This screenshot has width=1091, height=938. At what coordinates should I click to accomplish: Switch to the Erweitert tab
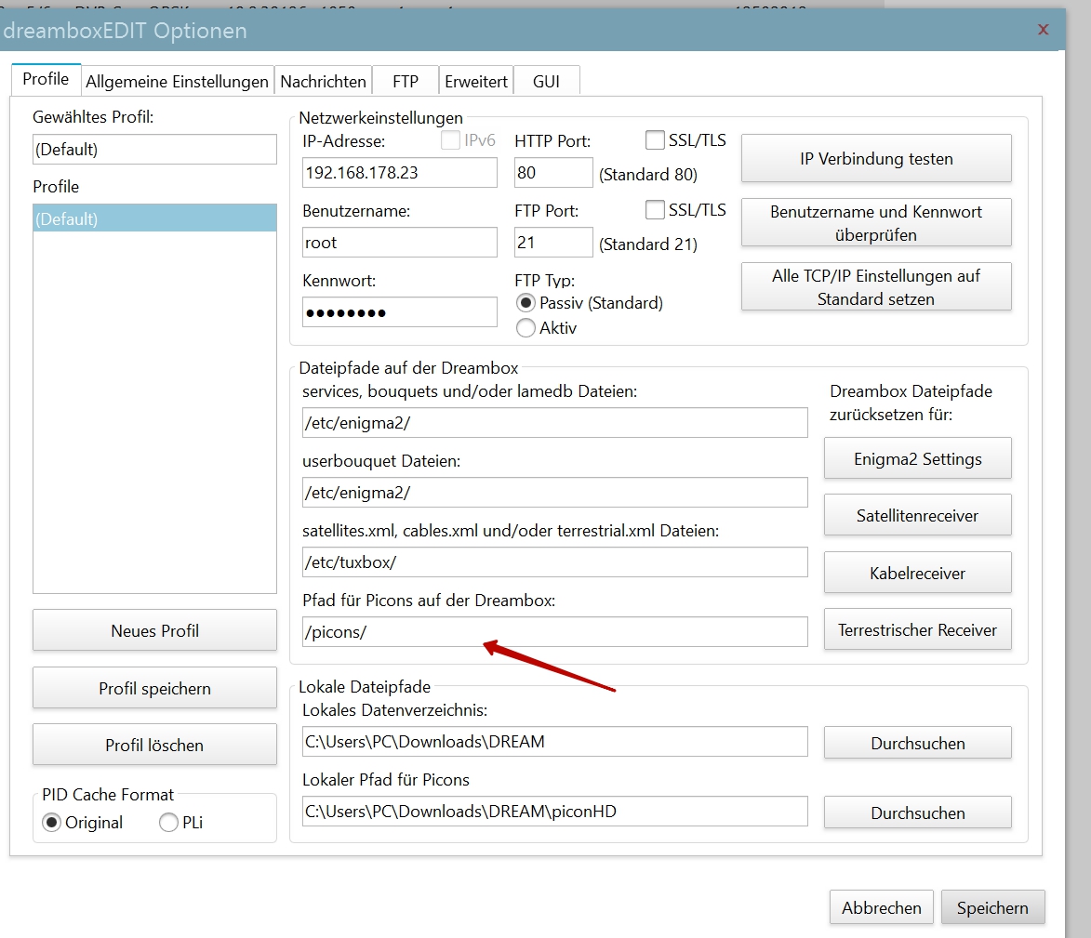tap(475, 81)
